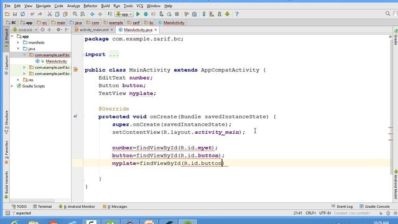398x224 pixels.
Task: Switch to the activity_main.xml tab
Action: coord(94,30)
